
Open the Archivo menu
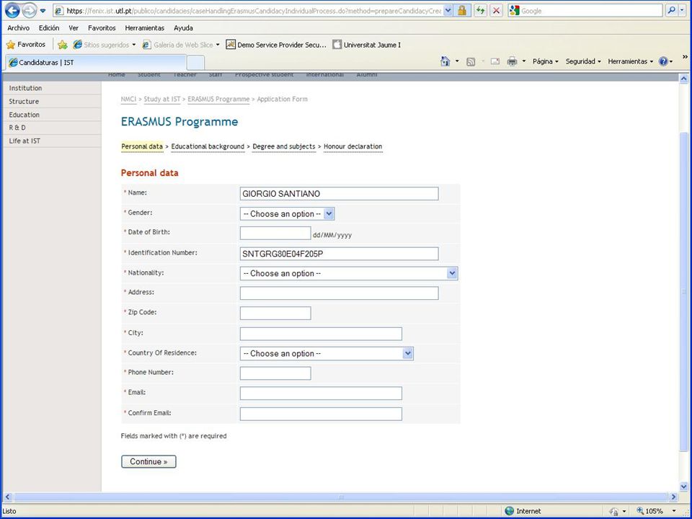pos(19,28)
